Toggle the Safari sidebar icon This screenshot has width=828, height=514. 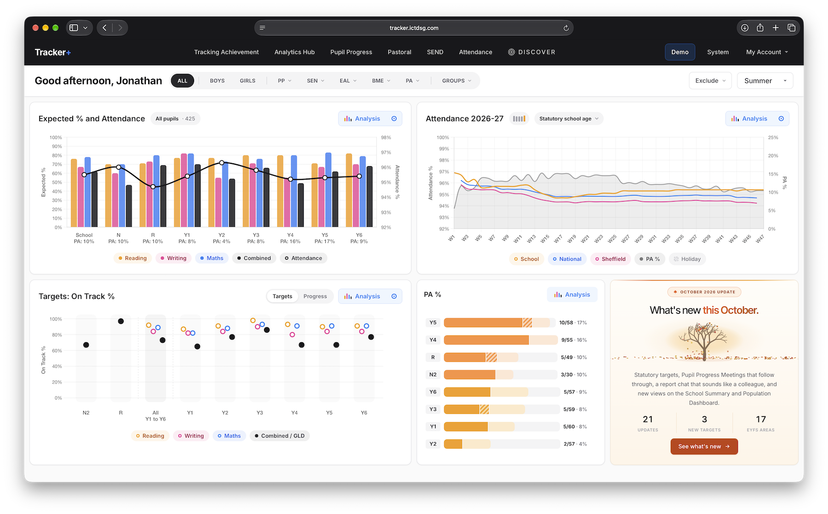tap(74, 28)
